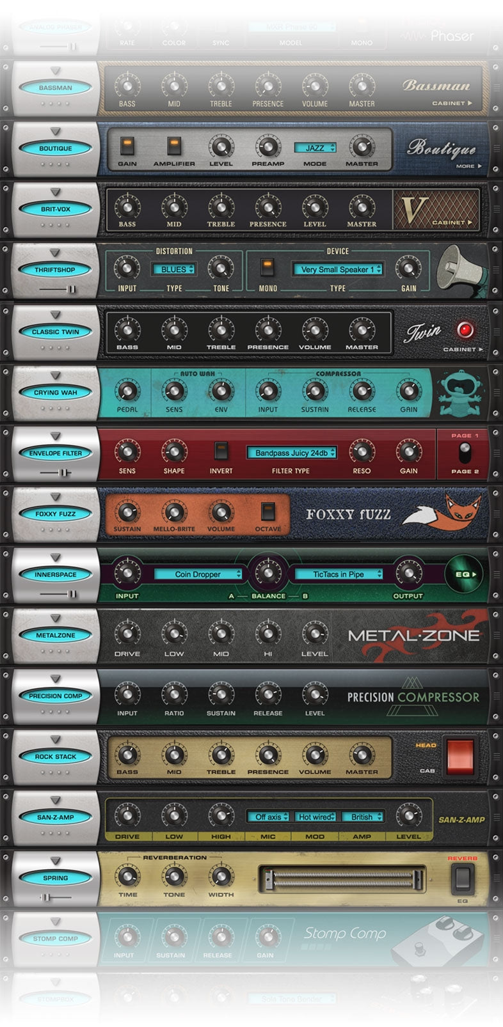Toggle the Foxxy Fuzz Octave switch

pyautogui.click(x=267, y=511)
